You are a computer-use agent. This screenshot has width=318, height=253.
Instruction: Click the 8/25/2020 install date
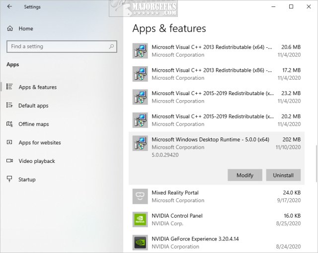click(x=288, y=224)
